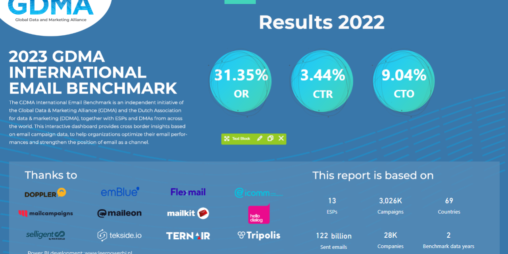Click the icomm logo

click(258, 193)
